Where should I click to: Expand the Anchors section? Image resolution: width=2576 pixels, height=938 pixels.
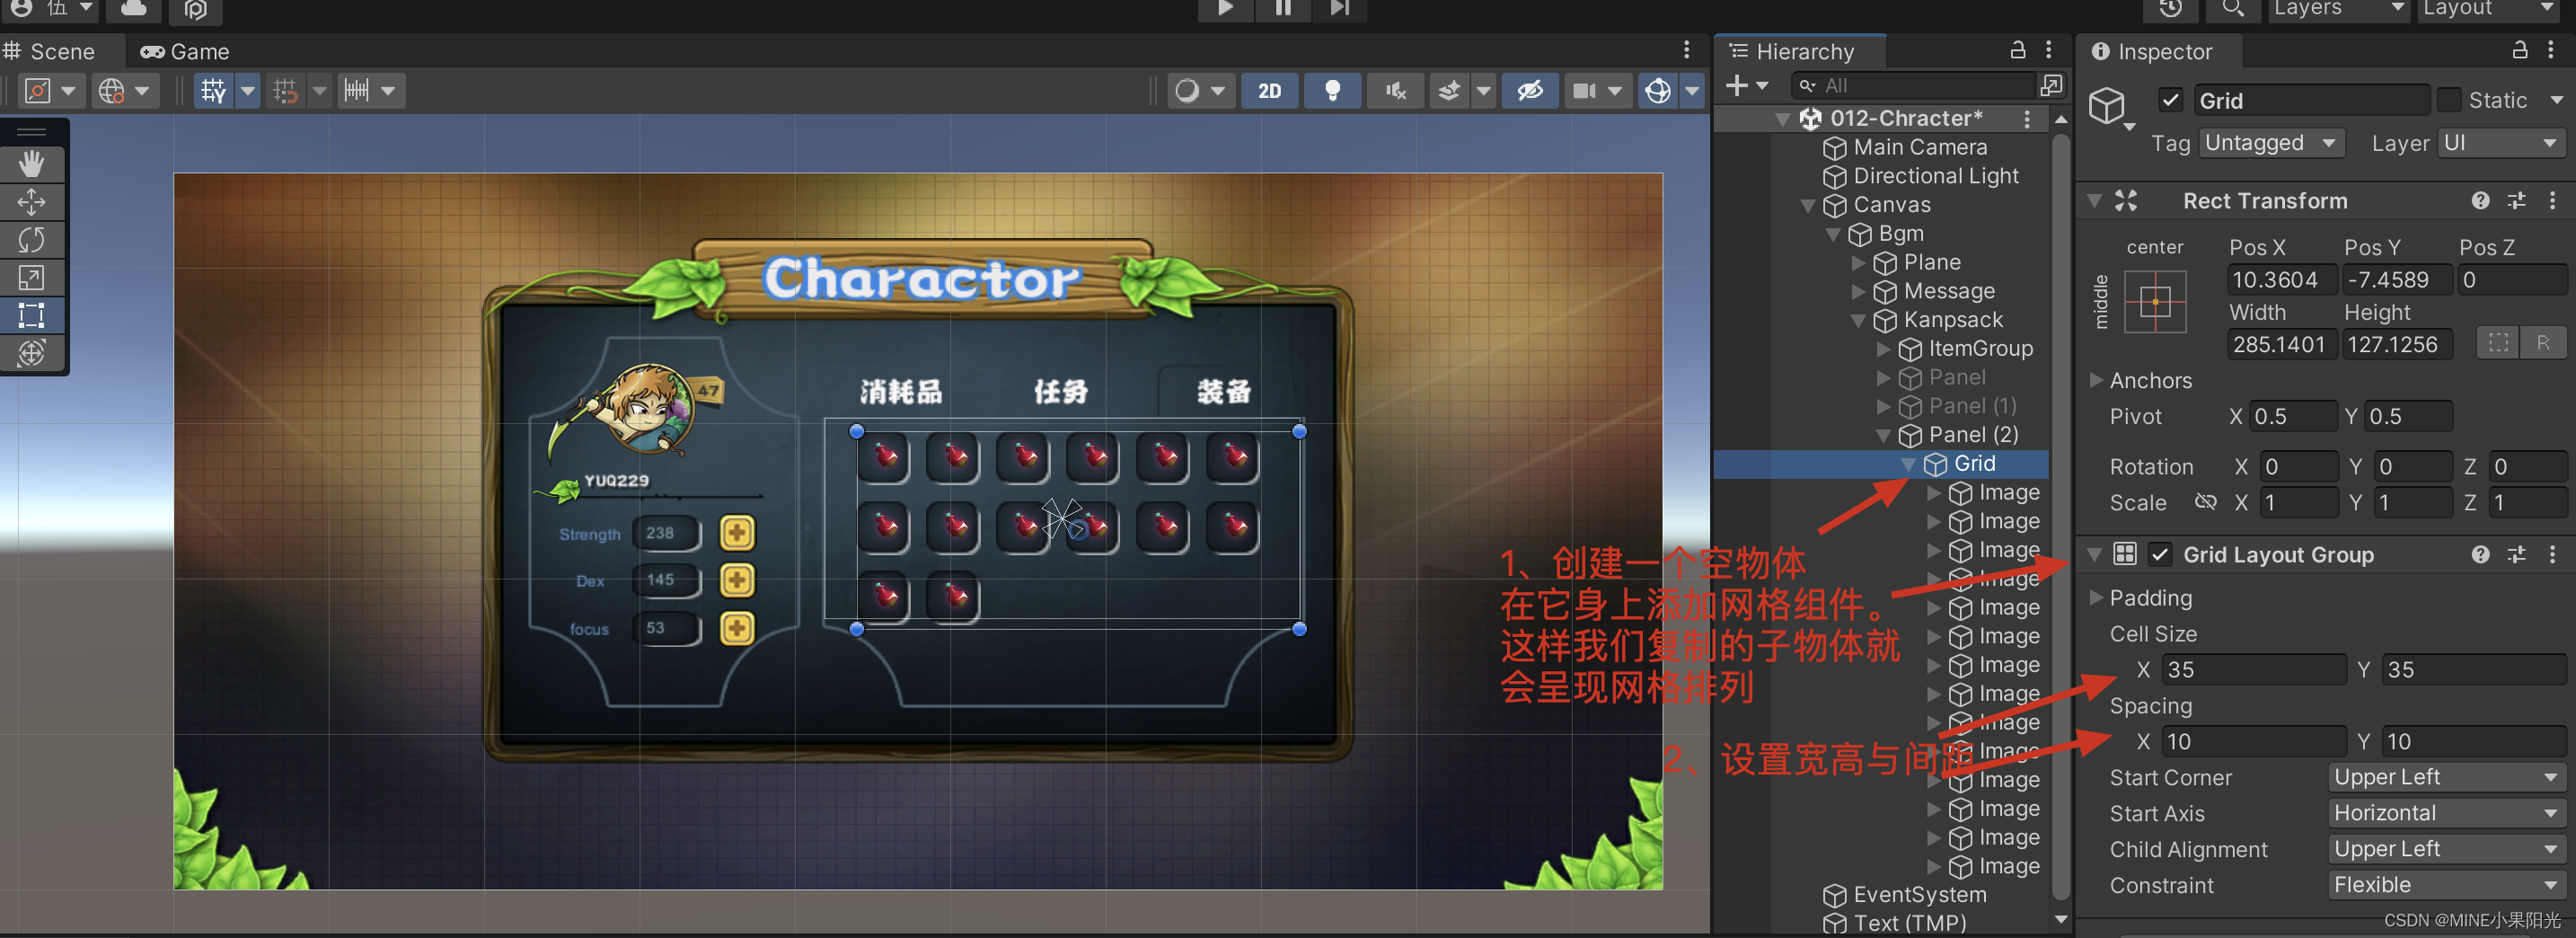coord(2096,380)
